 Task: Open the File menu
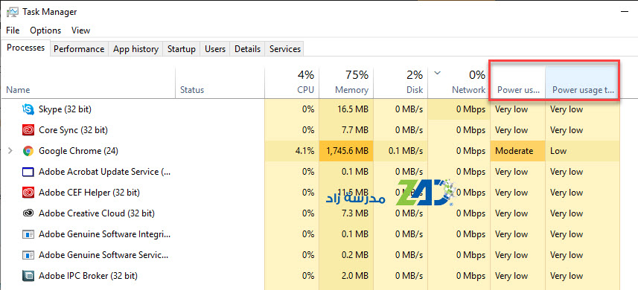[13, 30]
